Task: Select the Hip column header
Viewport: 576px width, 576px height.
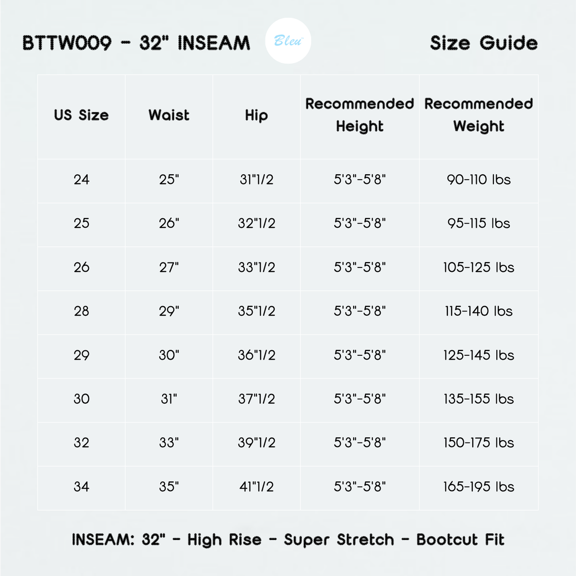Action: 256,115
